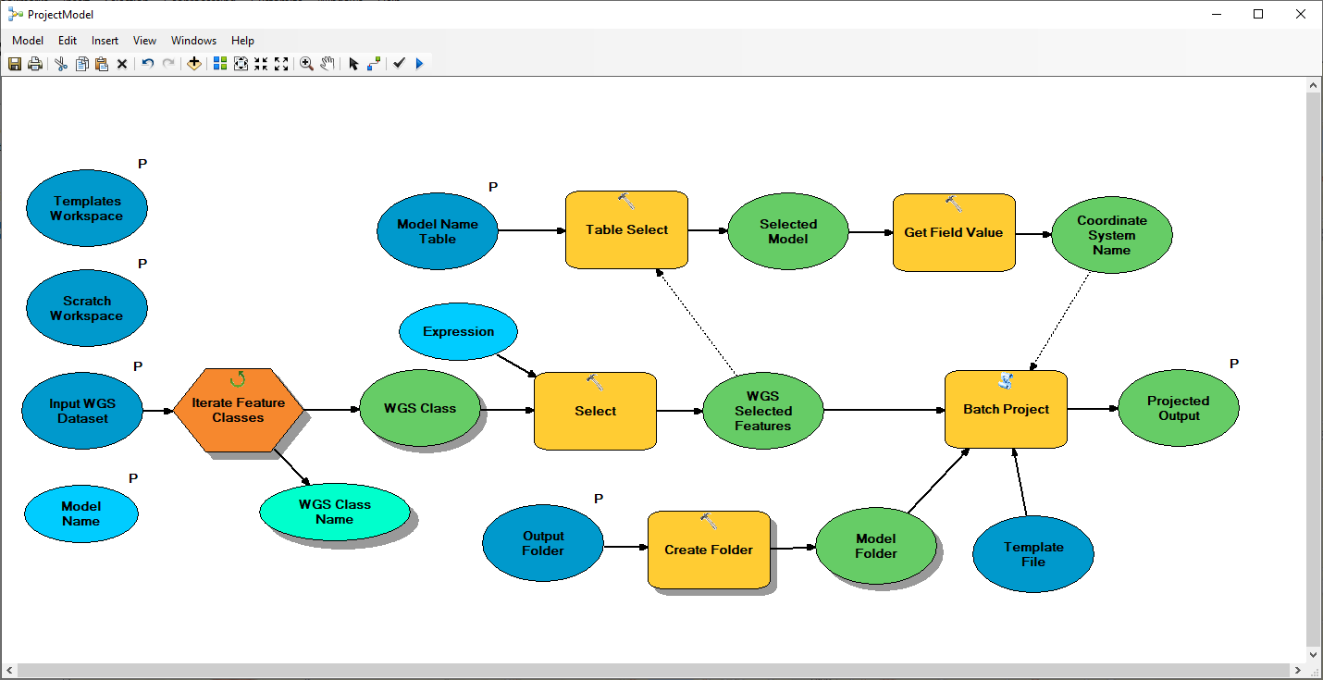Select the Model Name variable oval
This screenshot has width=1323, height=680.
coord(81,513)
